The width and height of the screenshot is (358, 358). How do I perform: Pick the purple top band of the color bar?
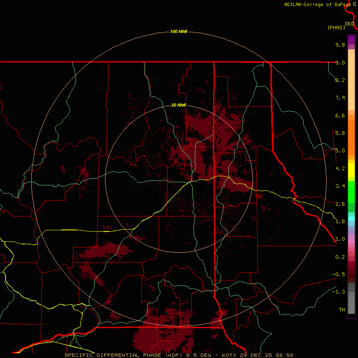click(351, 40)
